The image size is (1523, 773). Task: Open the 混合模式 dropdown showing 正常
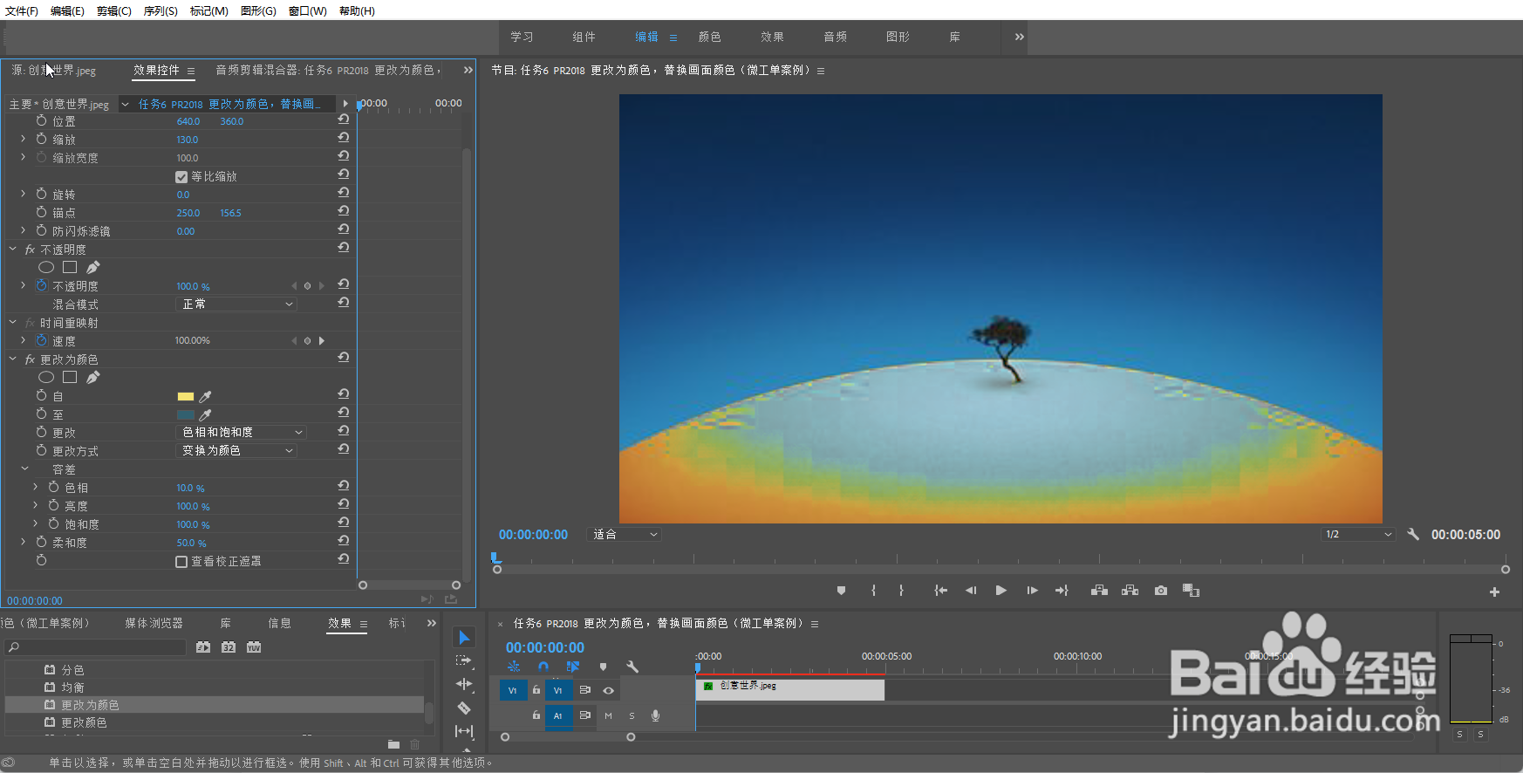(x=236, y=304)
